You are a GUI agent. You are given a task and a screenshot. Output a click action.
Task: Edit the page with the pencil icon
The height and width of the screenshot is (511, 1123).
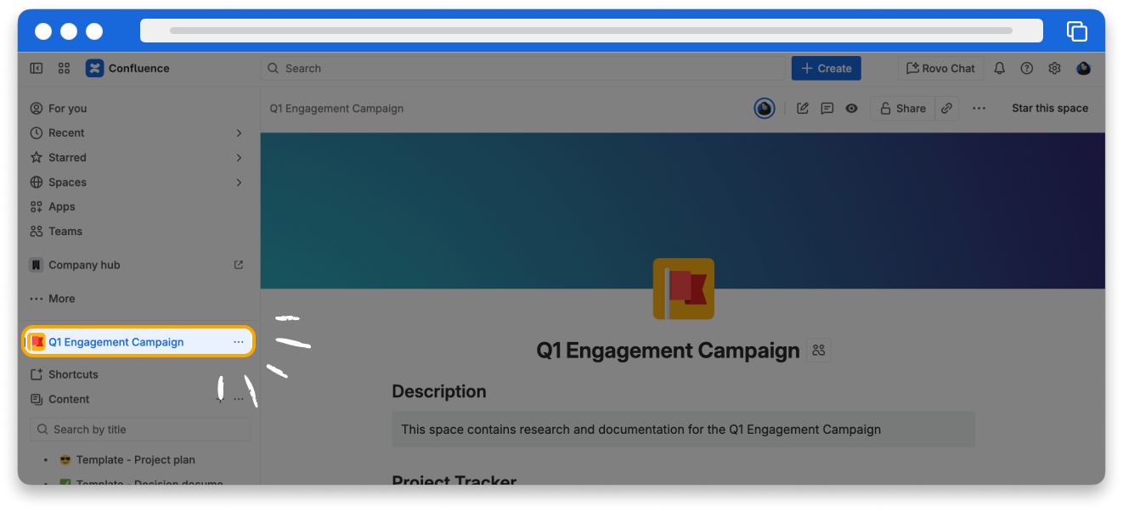coord(802,109)
